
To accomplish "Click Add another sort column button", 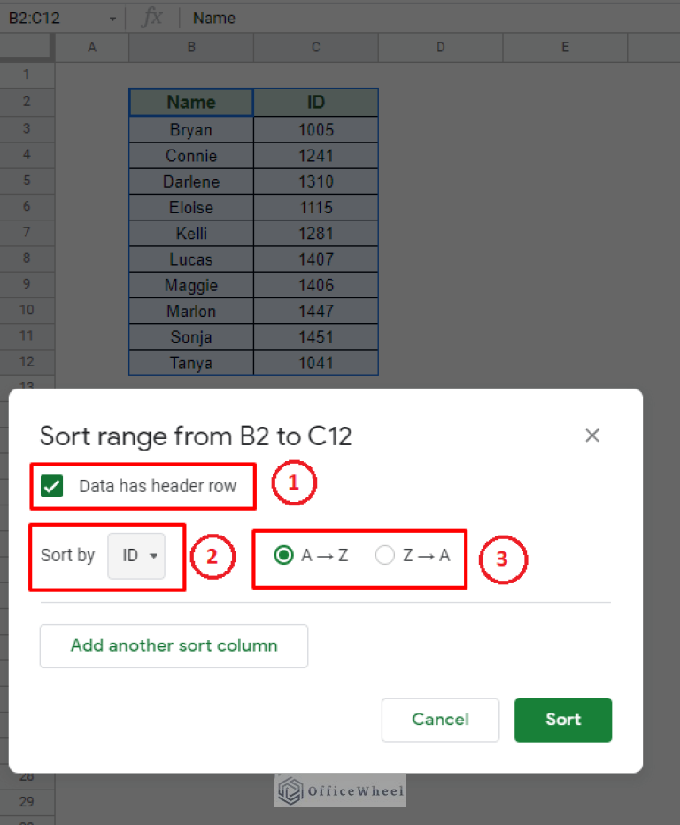I will pos(174,645).
